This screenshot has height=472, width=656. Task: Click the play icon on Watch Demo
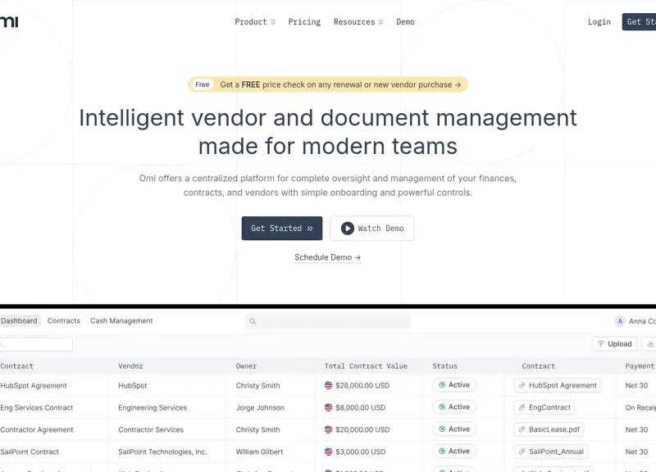click(348, 229)
